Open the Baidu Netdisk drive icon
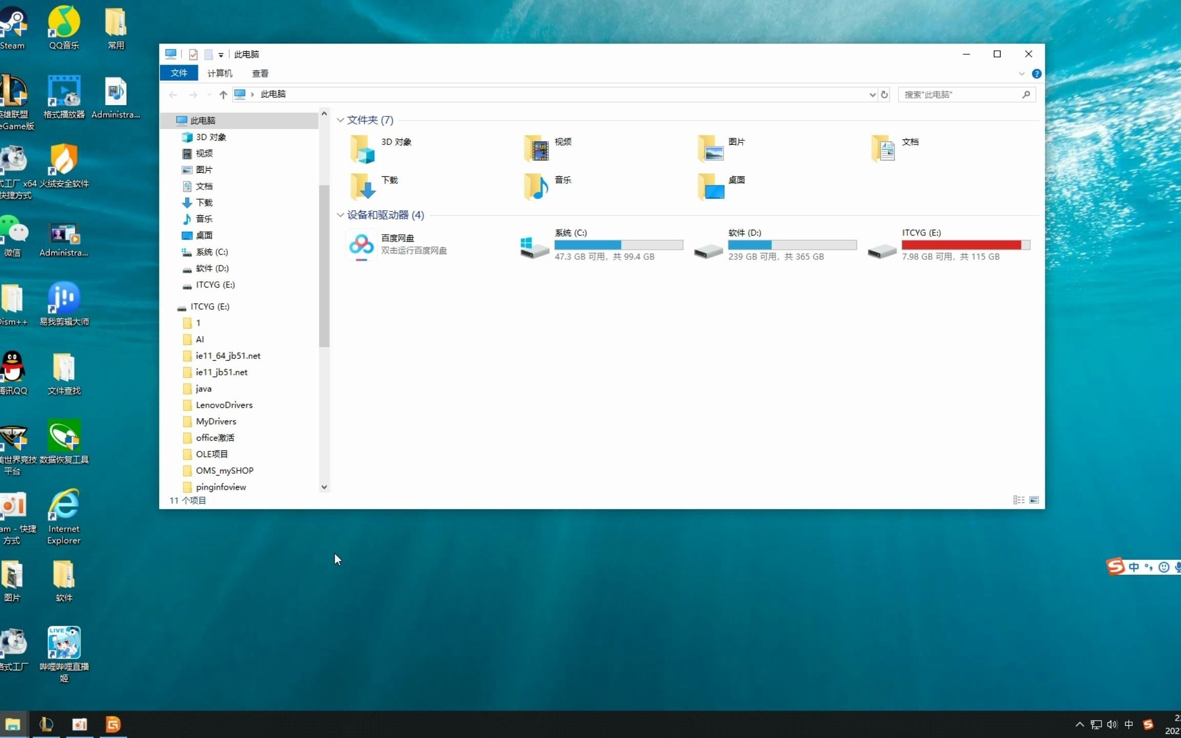Viewport: 1181px width, 738px height. [361, 244]
